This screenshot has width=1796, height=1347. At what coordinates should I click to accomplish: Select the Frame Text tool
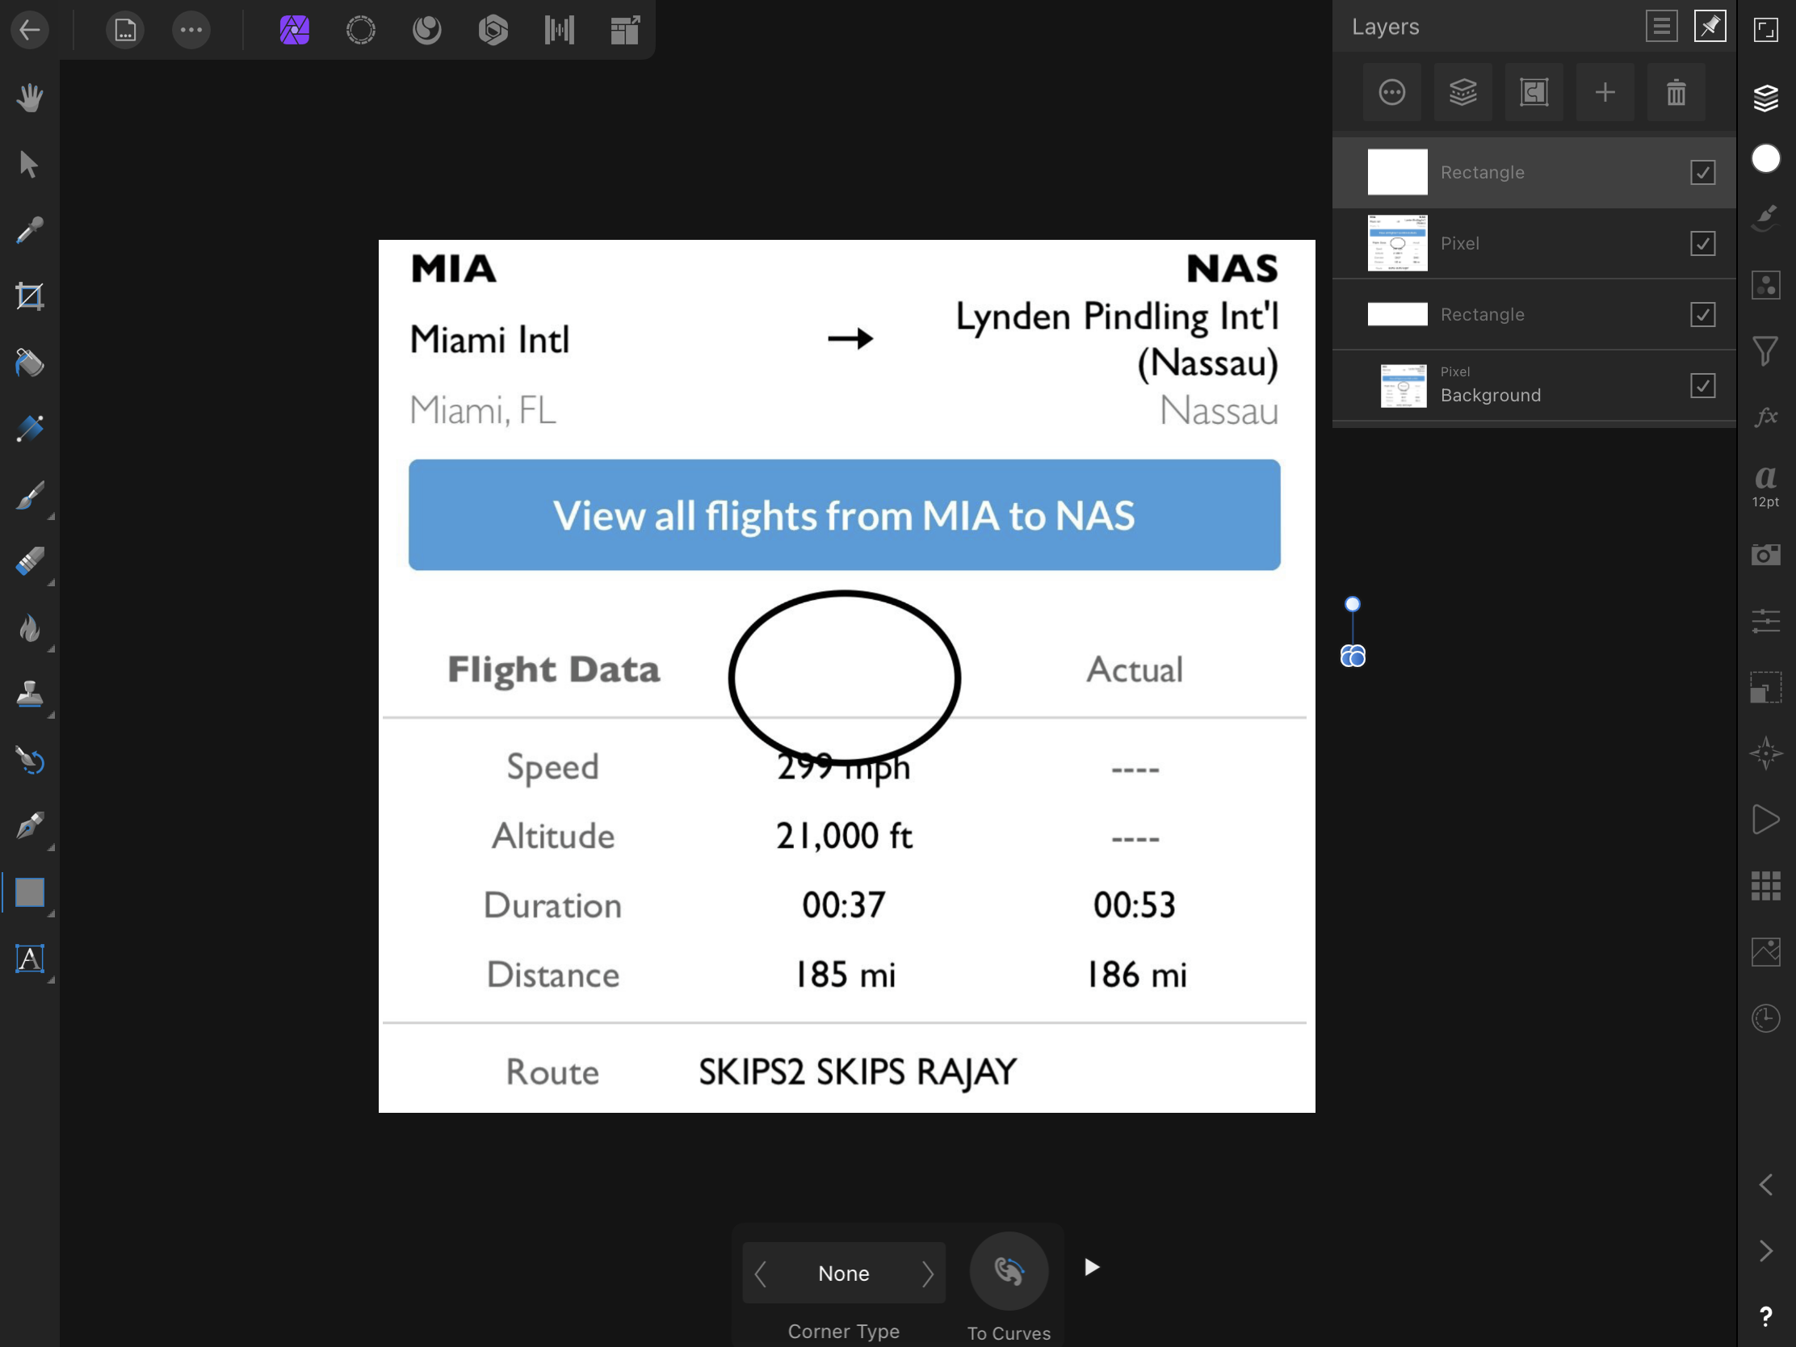pos(30,959)
